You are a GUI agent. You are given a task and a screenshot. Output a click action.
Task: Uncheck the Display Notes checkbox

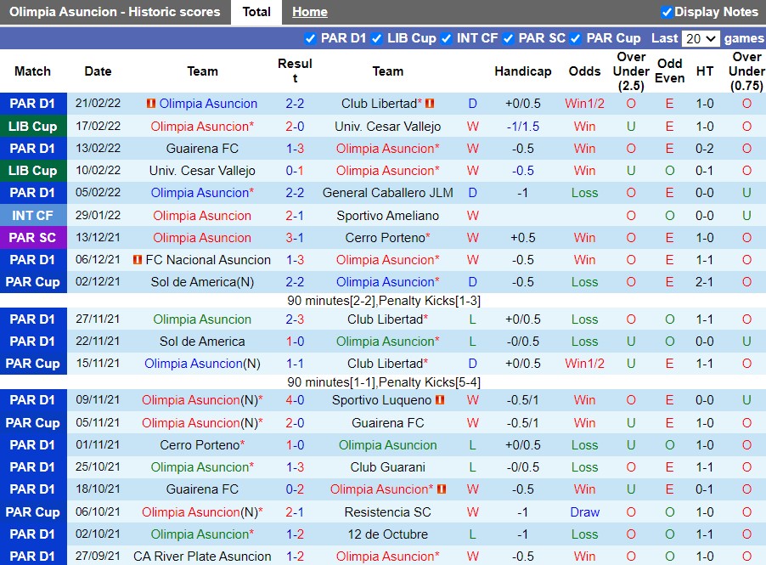(x=667, y=12)
